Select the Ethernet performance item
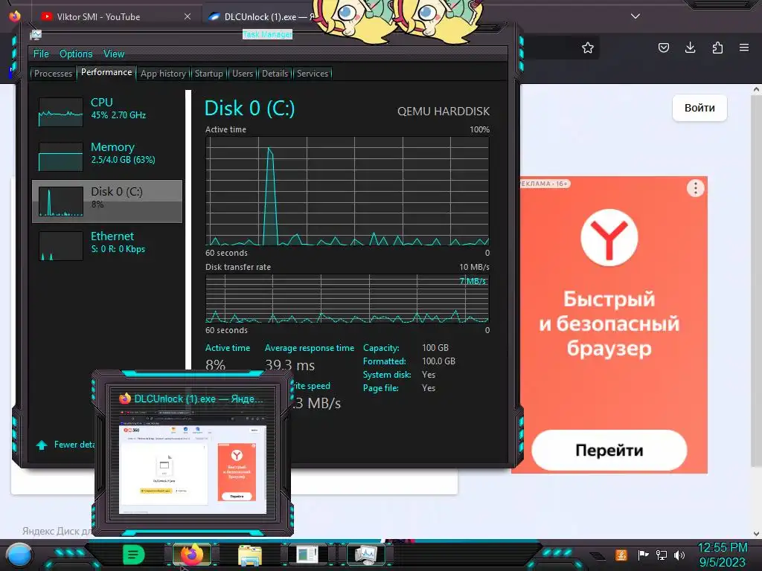Image resolution: width=762 pixels, height=571 pixels. click(x=107, y=245)
